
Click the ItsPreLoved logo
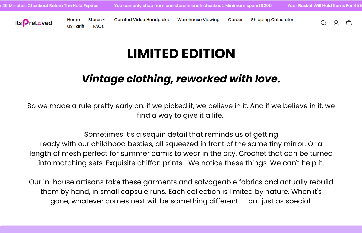click(x=34, y=23)
